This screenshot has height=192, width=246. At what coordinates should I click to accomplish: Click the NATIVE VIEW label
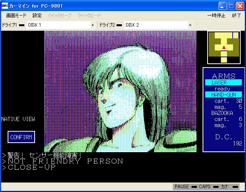[x=18, y=119]
